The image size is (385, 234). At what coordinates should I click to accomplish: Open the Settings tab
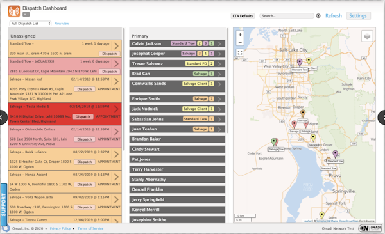pos(358,16)
